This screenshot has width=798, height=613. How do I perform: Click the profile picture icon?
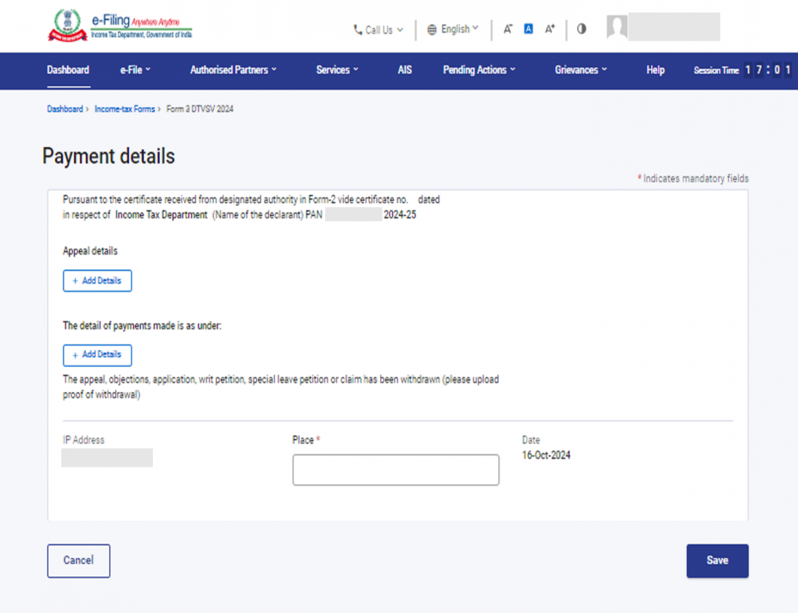point(616,26)
